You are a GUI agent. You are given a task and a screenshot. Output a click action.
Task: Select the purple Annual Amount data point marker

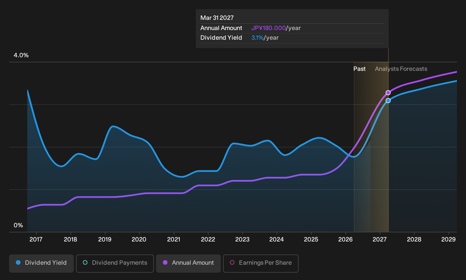[388, 93]
